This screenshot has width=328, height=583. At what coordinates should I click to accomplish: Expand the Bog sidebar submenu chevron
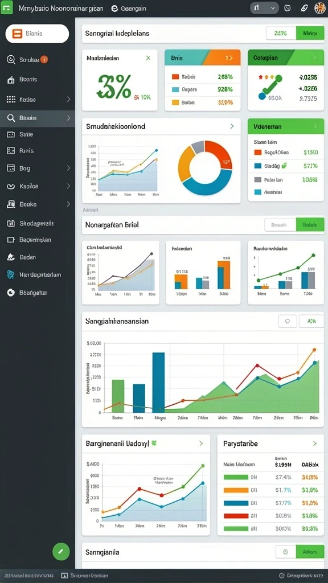point(68,168)
